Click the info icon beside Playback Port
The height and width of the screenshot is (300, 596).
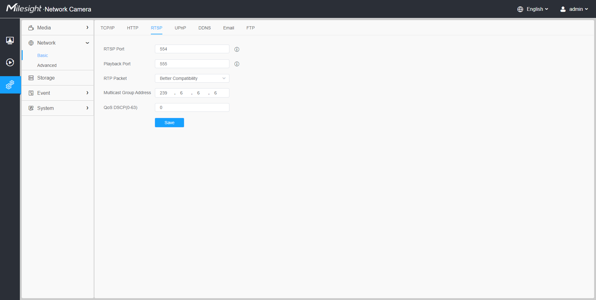[237, 64]
